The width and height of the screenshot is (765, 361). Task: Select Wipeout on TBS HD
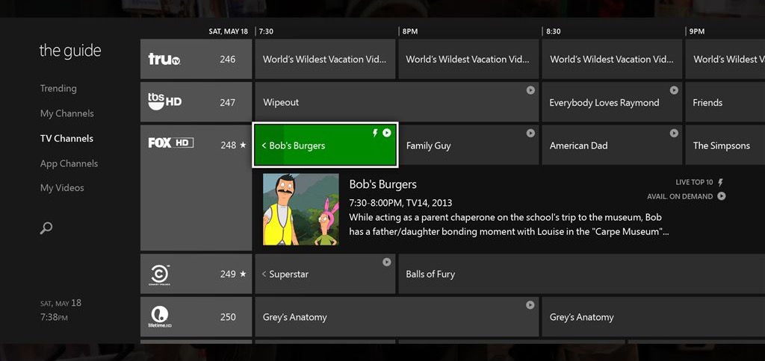pos(397,102)
